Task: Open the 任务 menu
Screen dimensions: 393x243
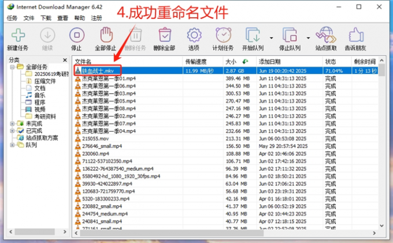Action: coord(12,18)
